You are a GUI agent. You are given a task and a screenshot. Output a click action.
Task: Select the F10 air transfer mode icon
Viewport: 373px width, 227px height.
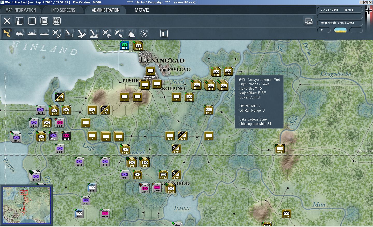click(119, 33)
